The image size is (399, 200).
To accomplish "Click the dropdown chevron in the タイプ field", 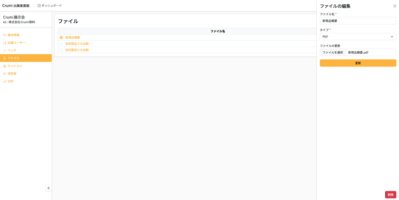I will pos(392,37).
